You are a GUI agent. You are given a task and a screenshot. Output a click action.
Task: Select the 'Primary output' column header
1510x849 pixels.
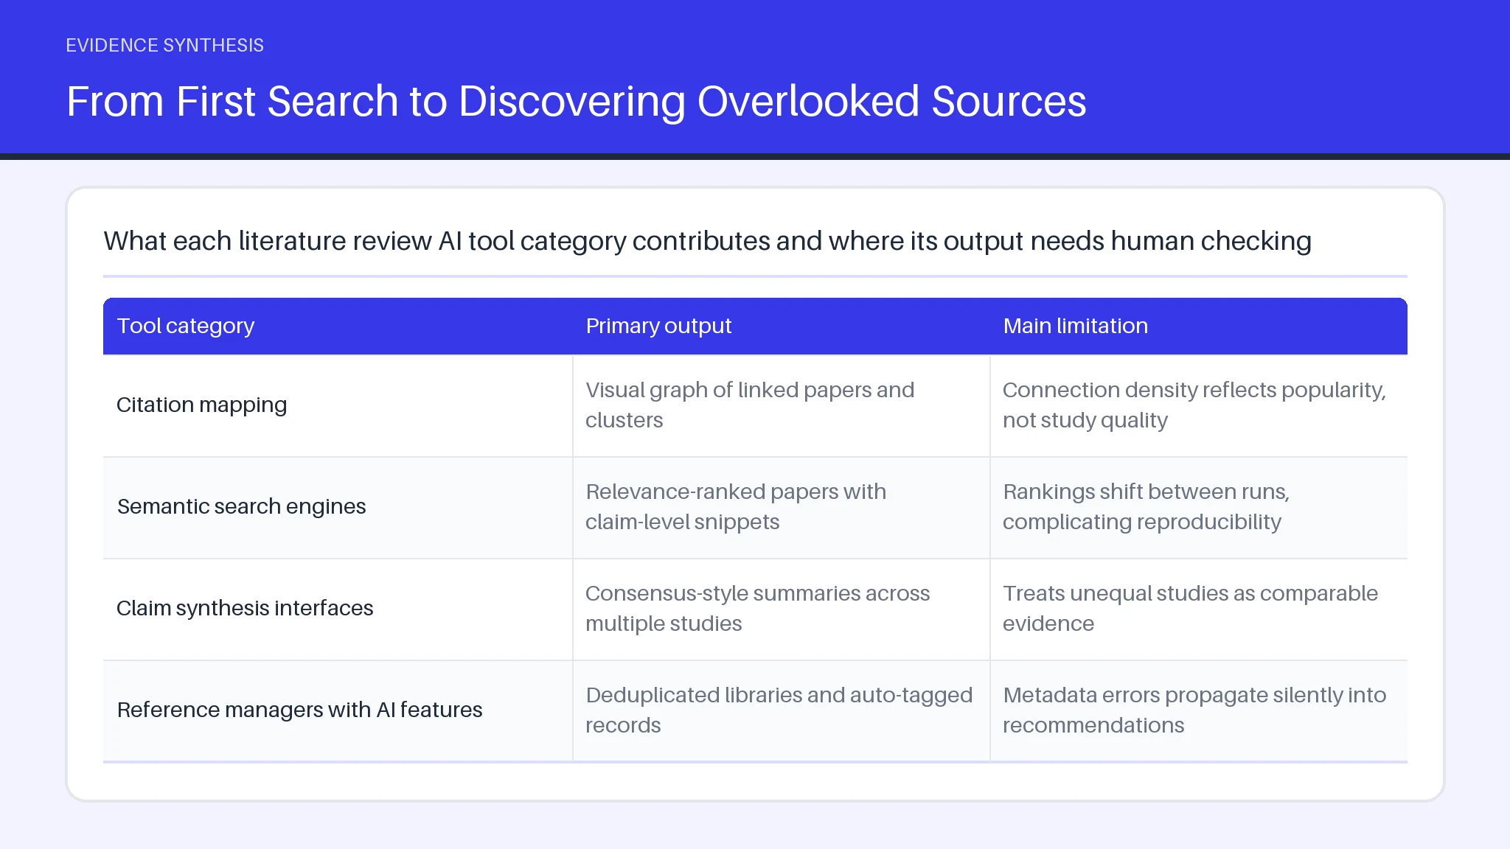click(x=781, y=326)
